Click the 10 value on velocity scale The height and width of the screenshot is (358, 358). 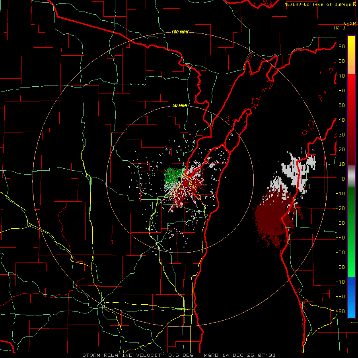coord(342,164)
